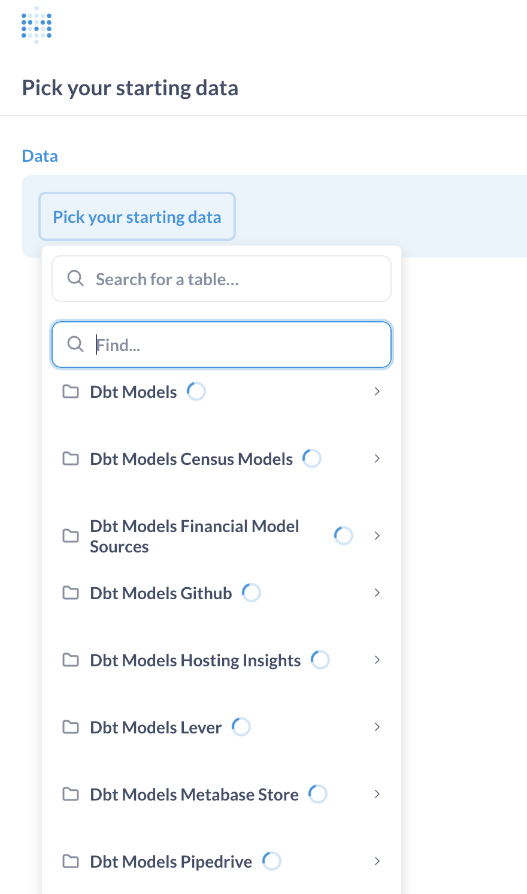
Task: Click the folder icon beside Dbt Models Census Models
Action: 71,458
